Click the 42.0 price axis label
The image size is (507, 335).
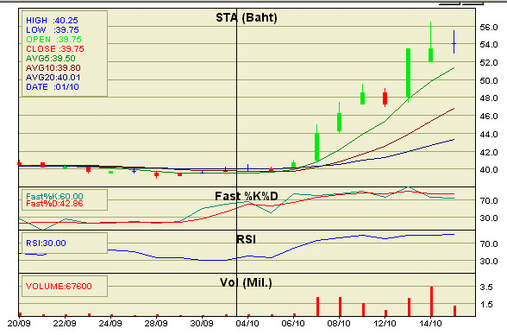tap(489, 152)
